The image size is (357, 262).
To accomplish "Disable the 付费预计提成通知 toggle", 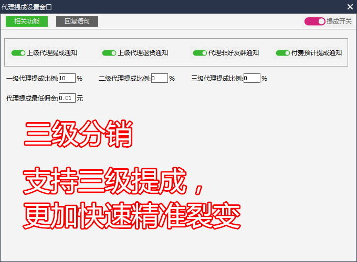I will [283, 53].
